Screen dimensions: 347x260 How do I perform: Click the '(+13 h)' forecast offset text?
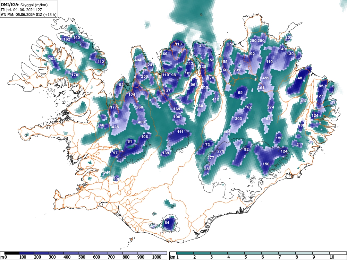pyautogui.click(x=50, y=15)
